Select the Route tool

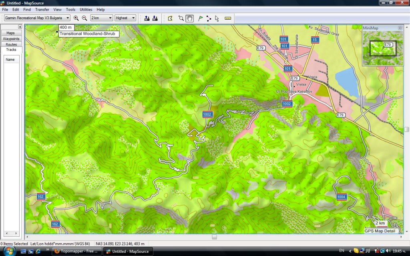tap(209, 18)
